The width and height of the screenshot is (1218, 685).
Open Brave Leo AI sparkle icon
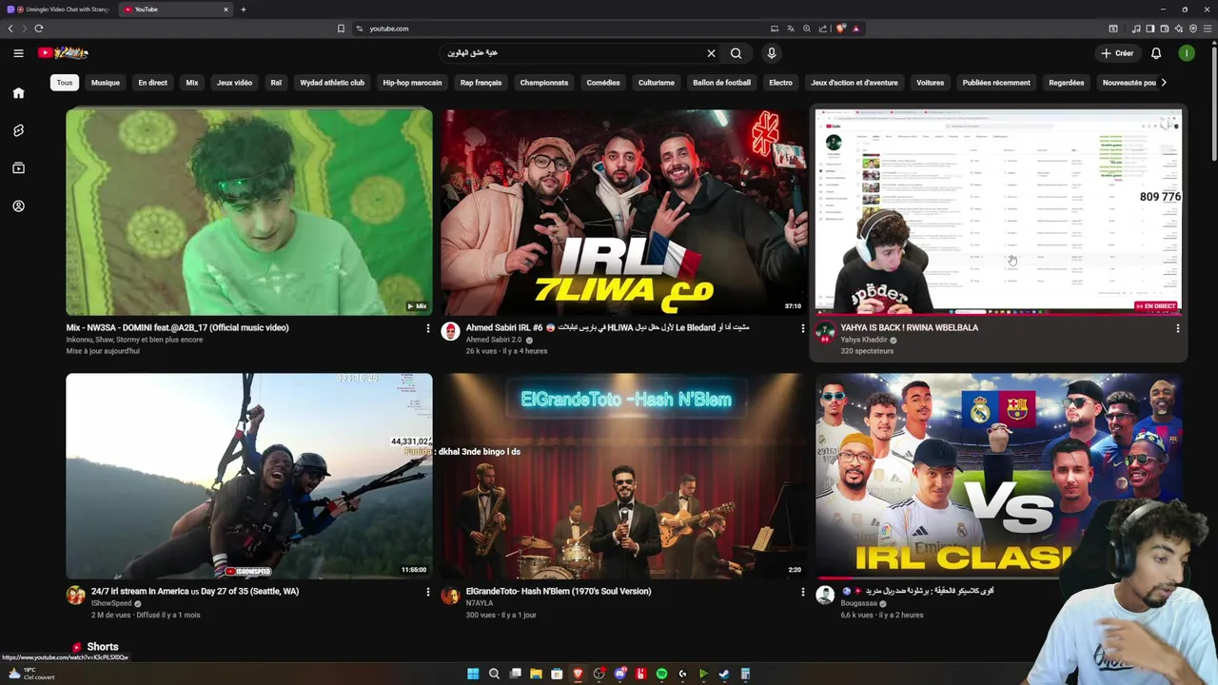(x=1179, y=29)
